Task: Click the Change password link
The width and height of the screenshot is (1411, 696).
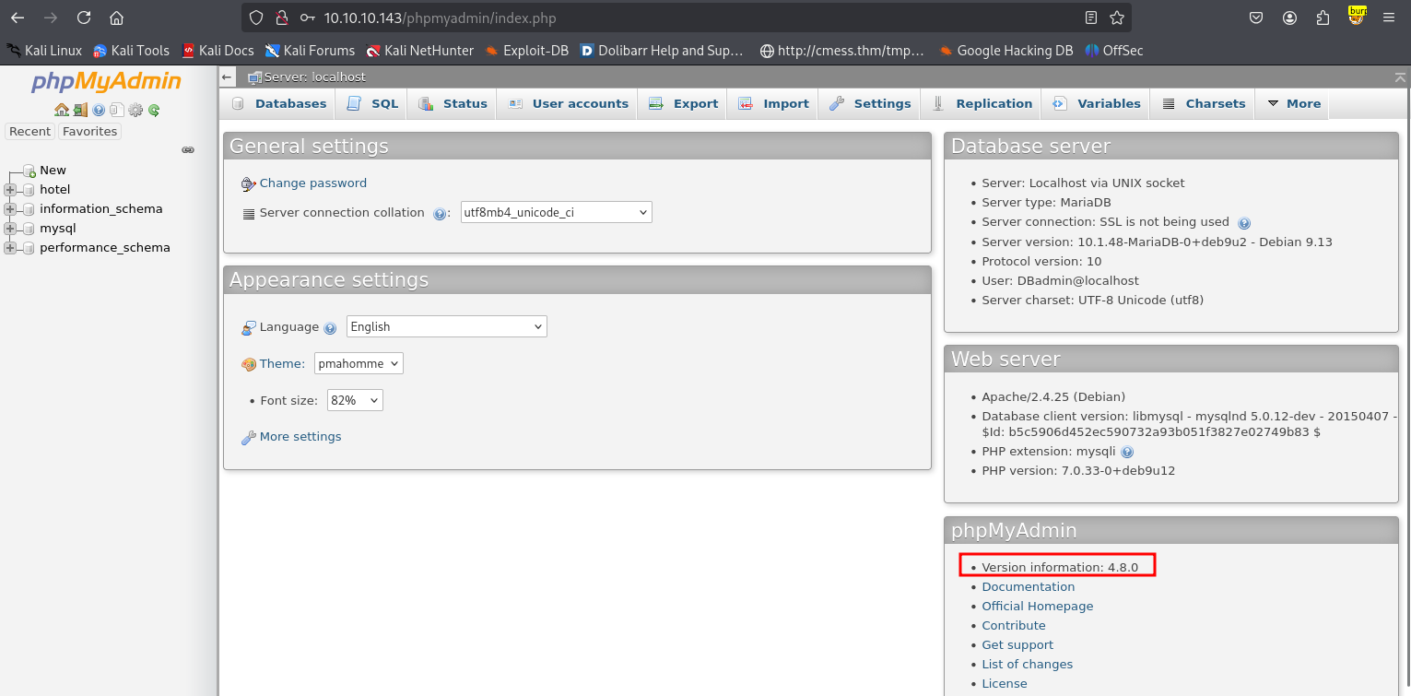Action: (x=313, y=183)
